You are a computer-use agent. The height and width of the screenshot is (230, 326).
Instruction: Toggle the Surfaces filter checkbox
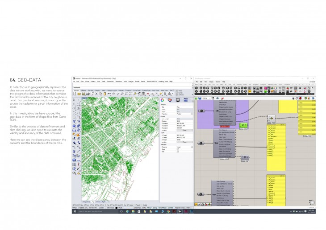coord(178,94)
